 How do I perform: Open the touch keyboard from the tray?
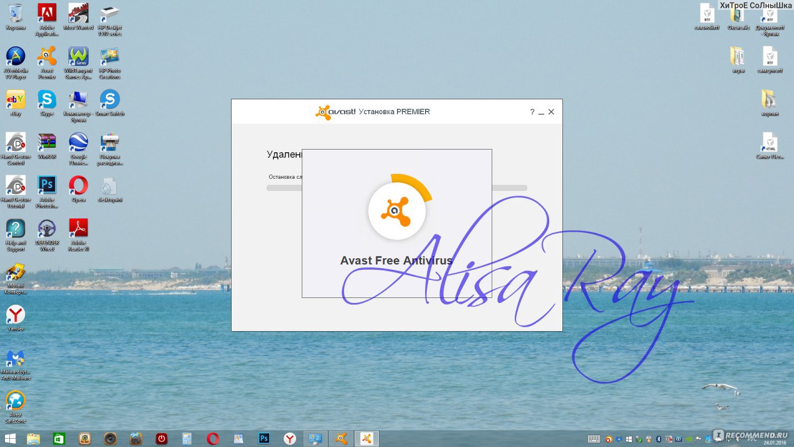594,439
